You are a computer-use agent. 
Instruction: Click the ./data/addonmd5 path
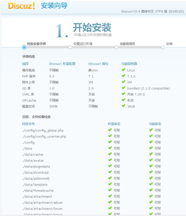click(x=36, y=179)
